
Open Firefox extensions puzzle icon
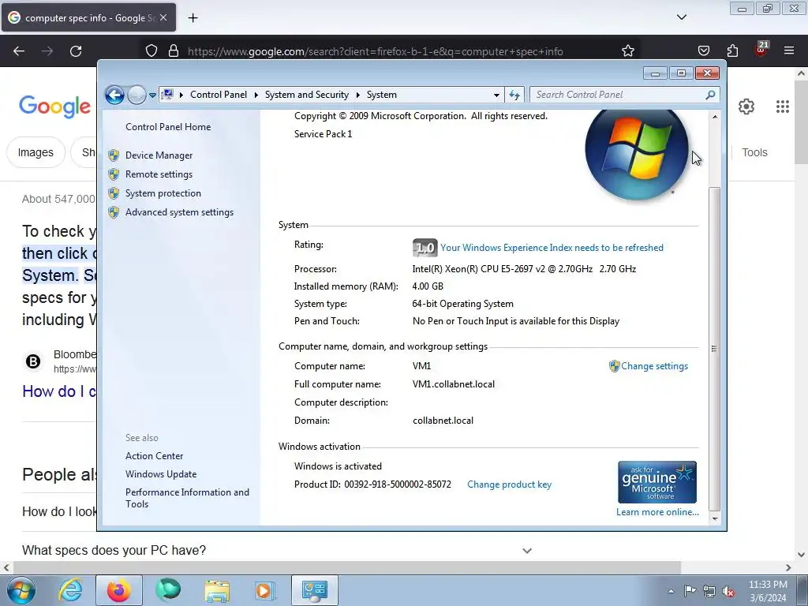click(732, 51)
